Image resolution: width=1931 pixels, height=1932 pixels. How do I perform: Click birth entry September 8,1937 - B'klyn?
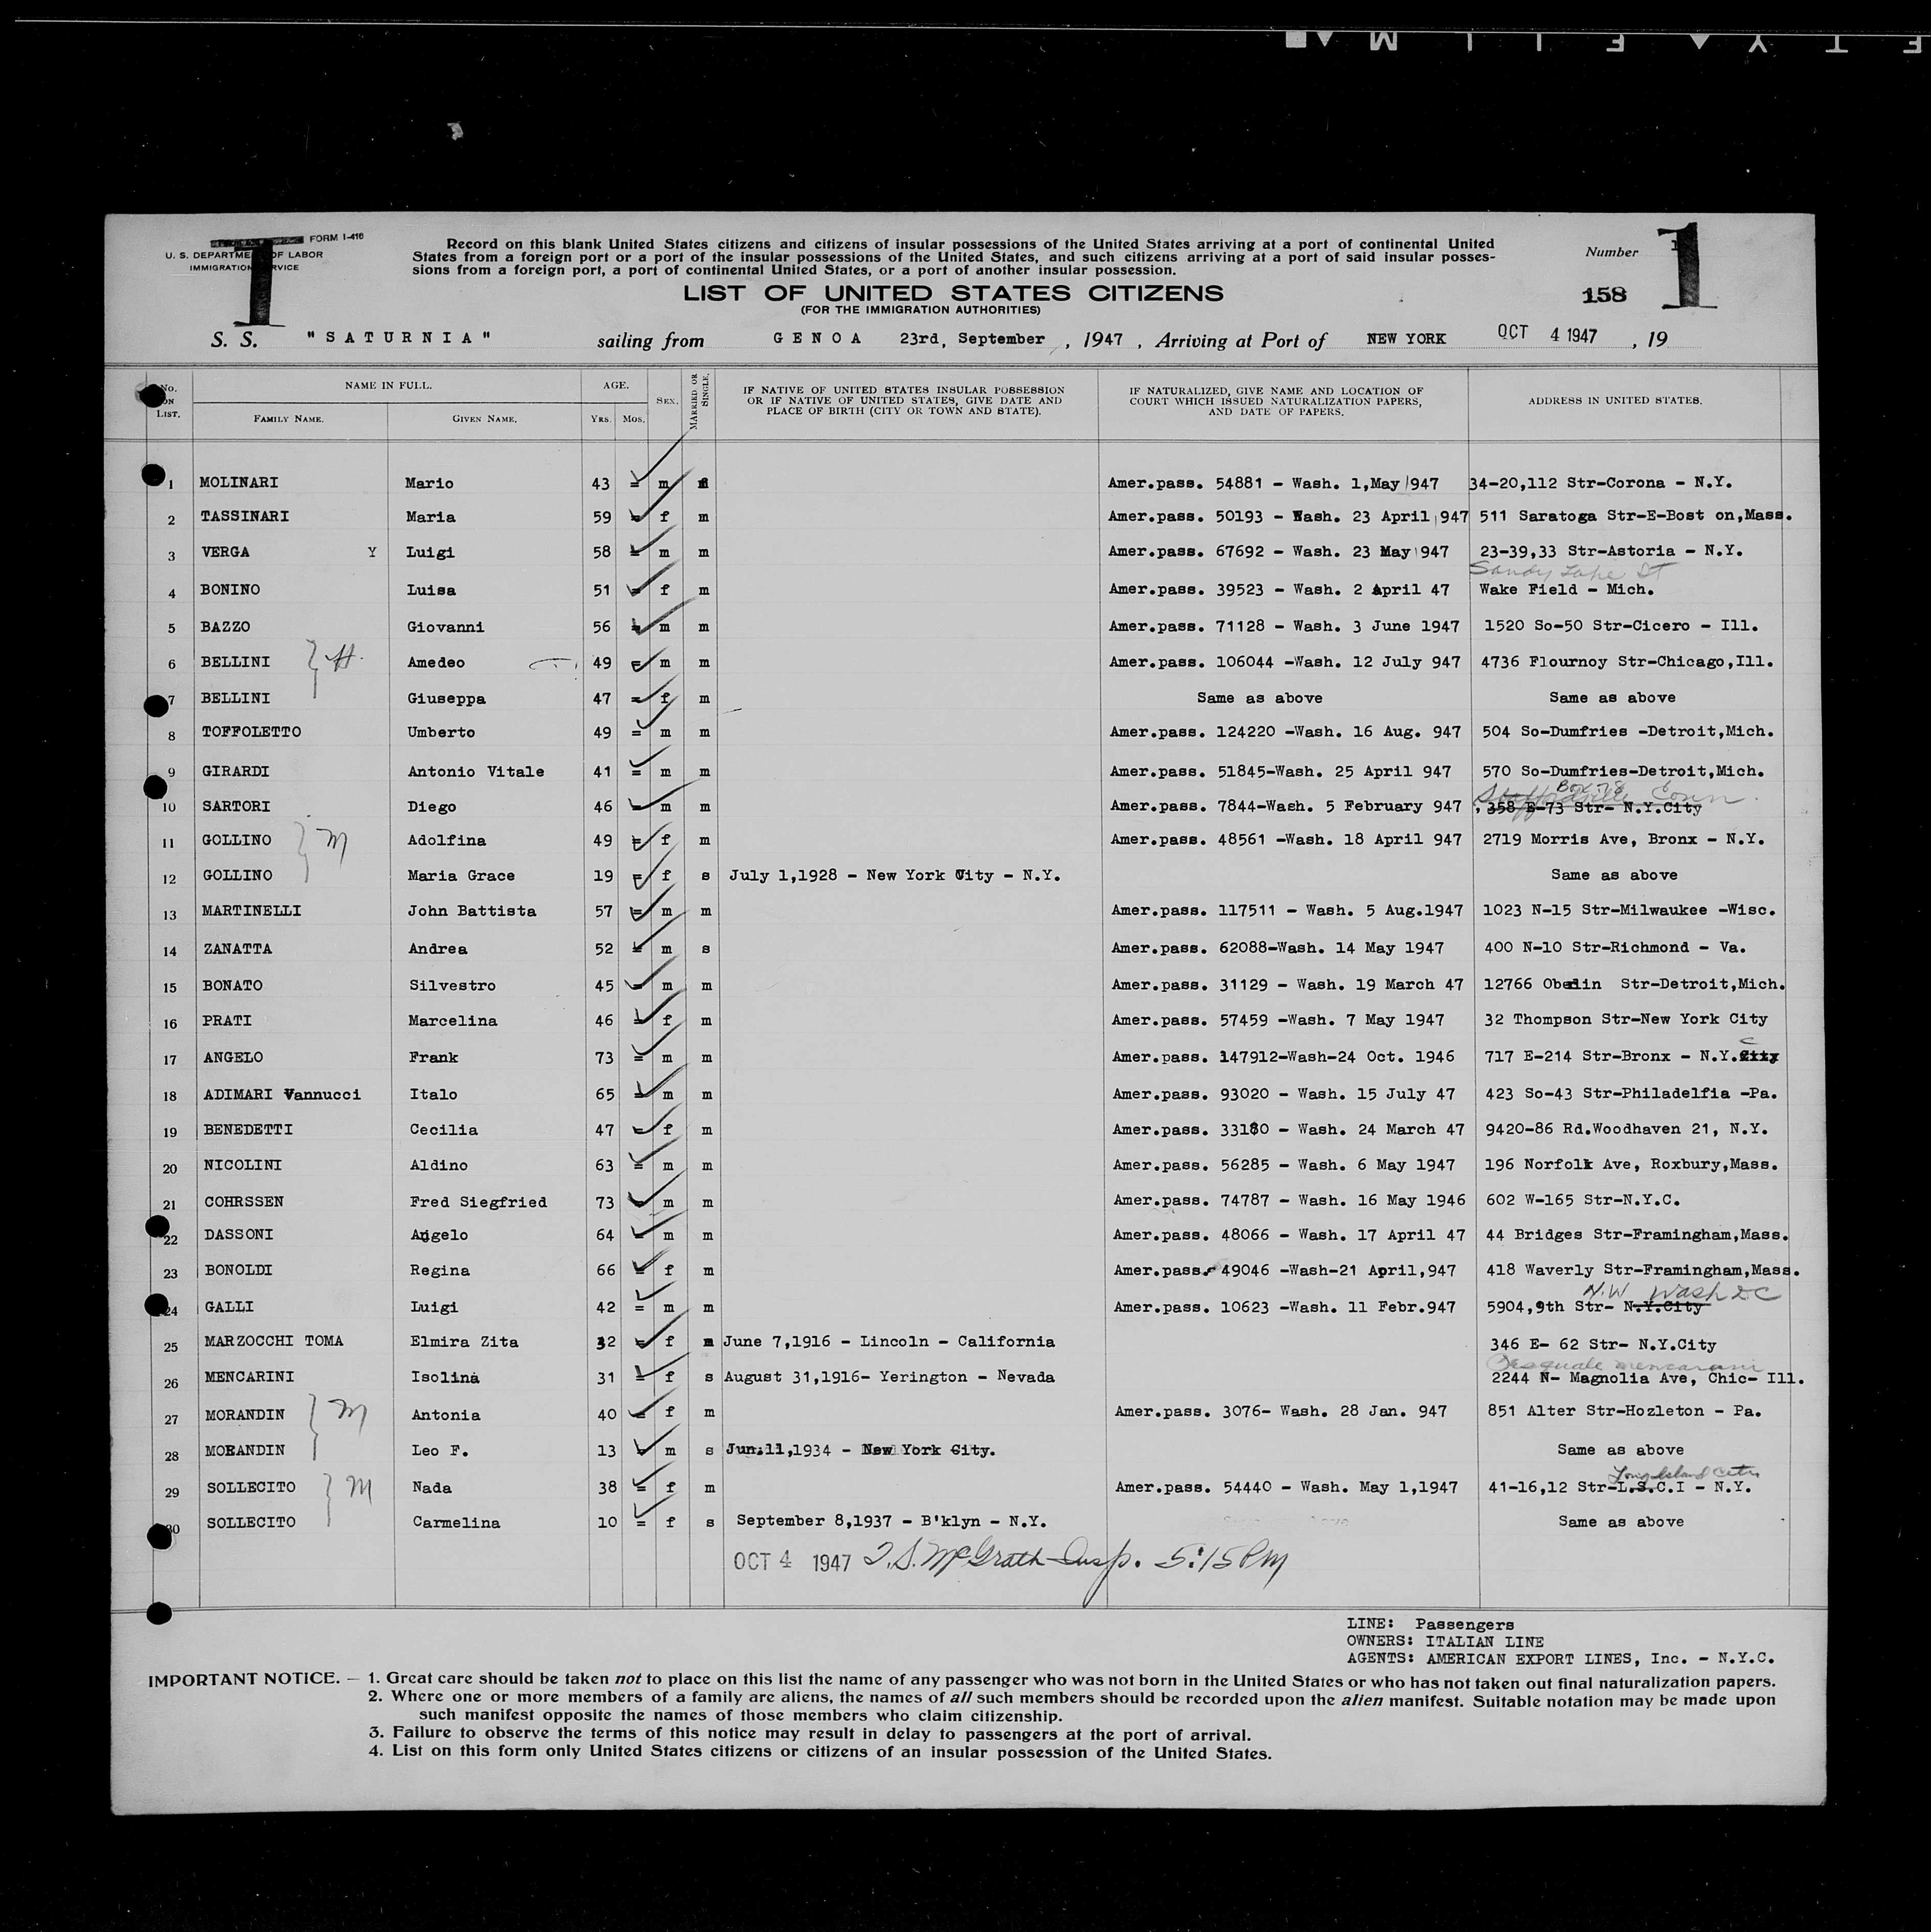pyautogui.click(x=891, y=1521)
